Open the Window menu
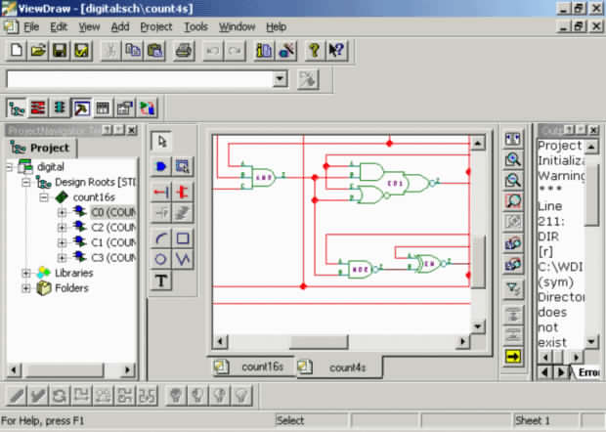 click(x=237, y=27)
